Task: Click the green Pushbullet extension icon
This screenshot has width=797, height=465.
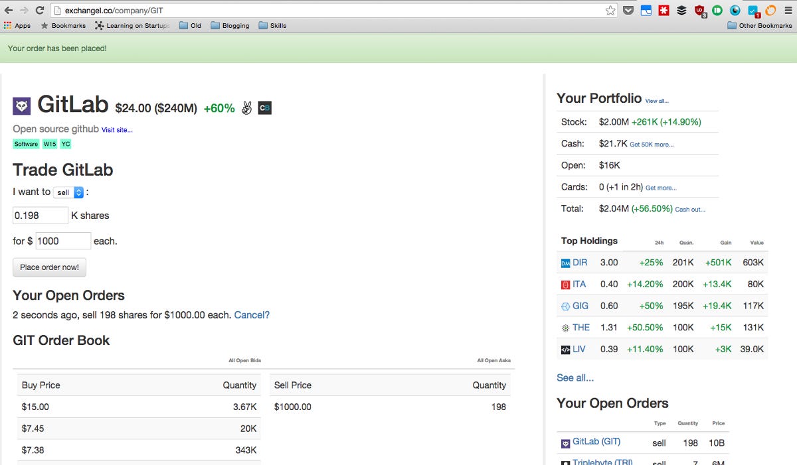Action: pos(717,10)
